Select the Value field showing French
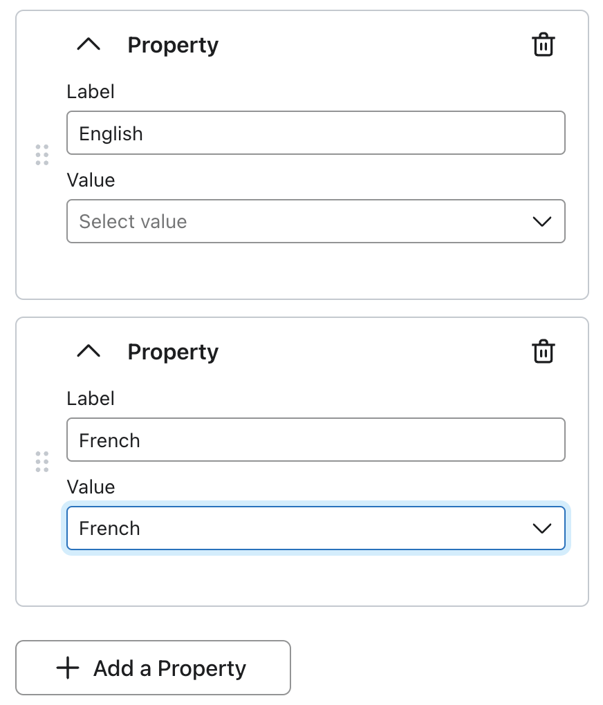603x705 pixels. click(x=316, y=528)
